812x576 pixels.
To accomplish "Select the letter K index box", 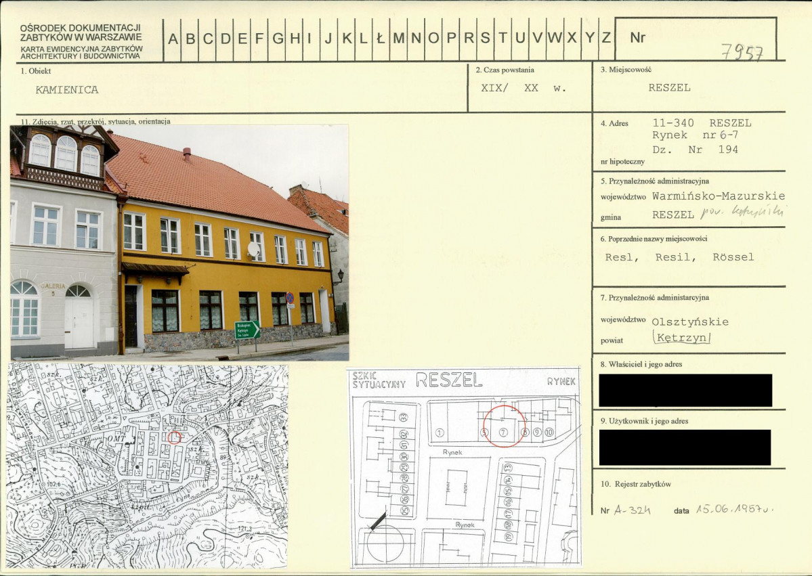I will (x=347, y=39).
